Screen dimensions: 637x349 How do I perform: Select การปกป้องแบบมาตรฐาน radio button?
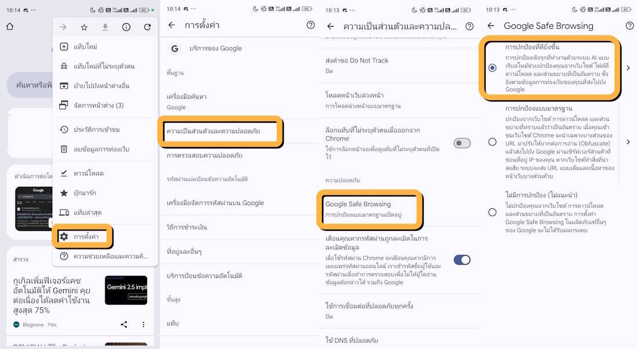point(492,142)
